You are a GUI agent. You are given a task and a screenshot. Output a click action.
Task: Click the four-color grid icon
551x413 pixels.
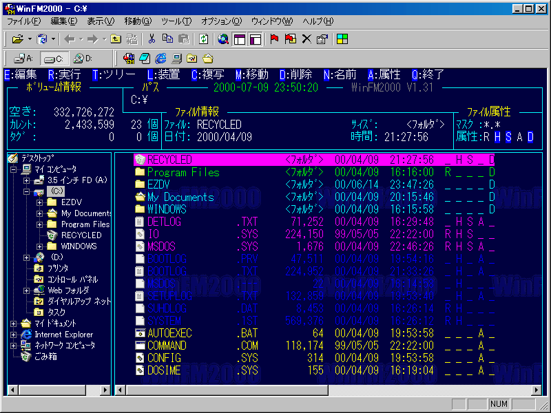point(342,39)
